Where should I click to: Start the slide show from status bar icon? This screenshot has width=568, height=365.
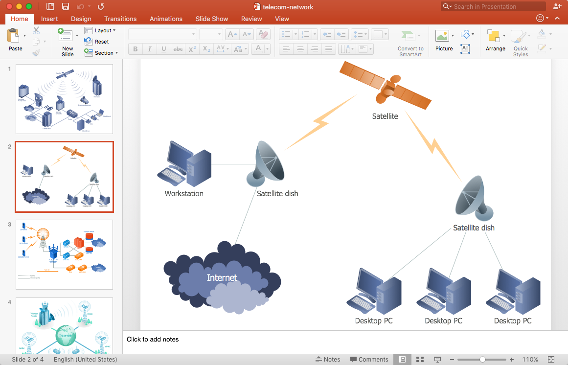[437, 360]
